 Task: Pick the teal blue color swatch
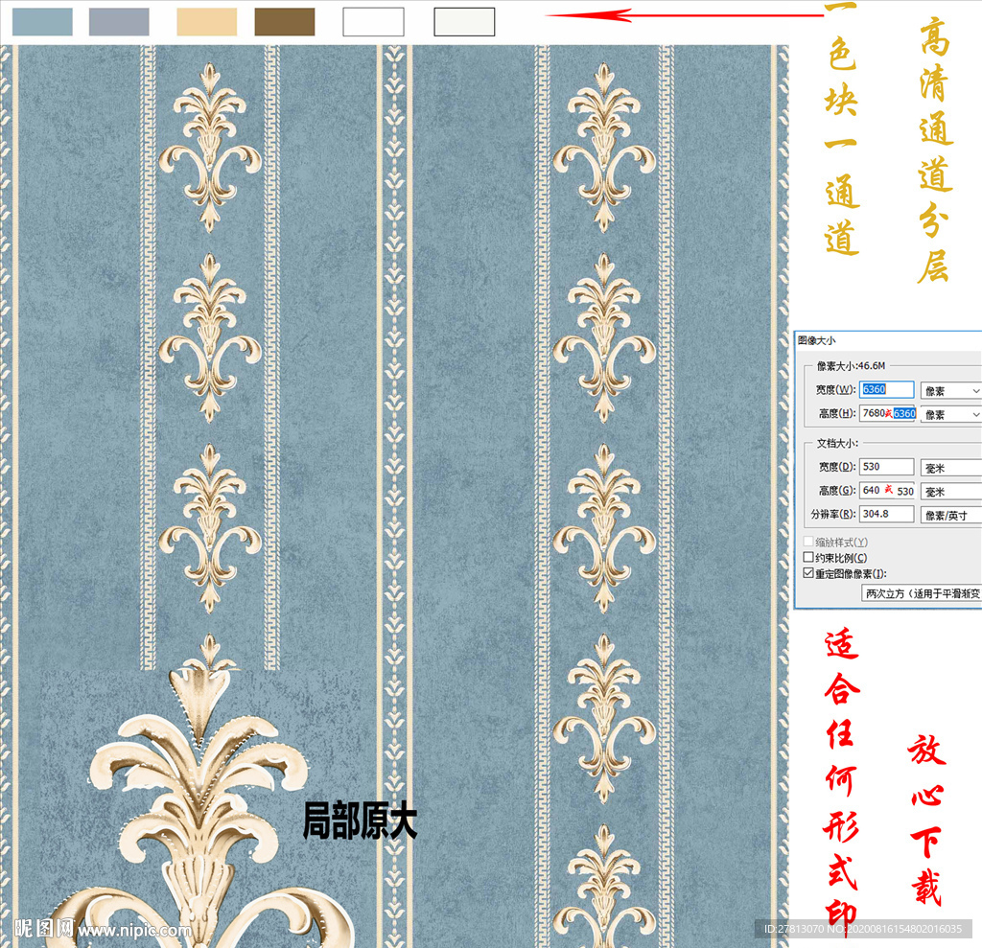[42, 22]
